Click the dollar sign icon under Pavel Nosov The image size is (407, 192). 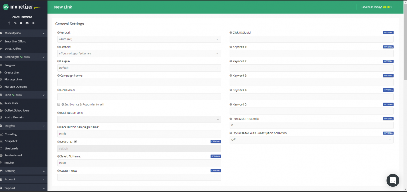tap(9, 23)
